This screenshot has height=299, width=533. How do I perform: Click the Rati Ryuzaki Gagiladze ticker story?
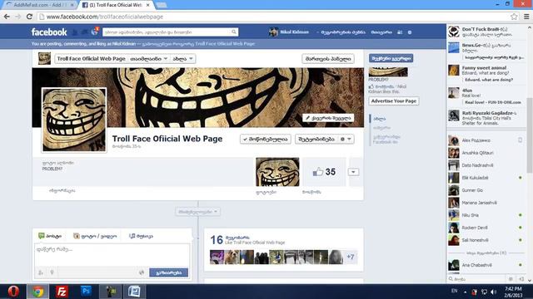(486, 118)
